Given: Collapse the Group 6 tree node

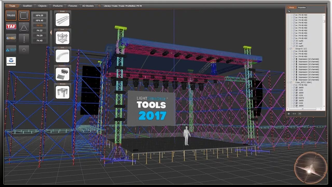Looking at the screenshot, I should 288,49.
